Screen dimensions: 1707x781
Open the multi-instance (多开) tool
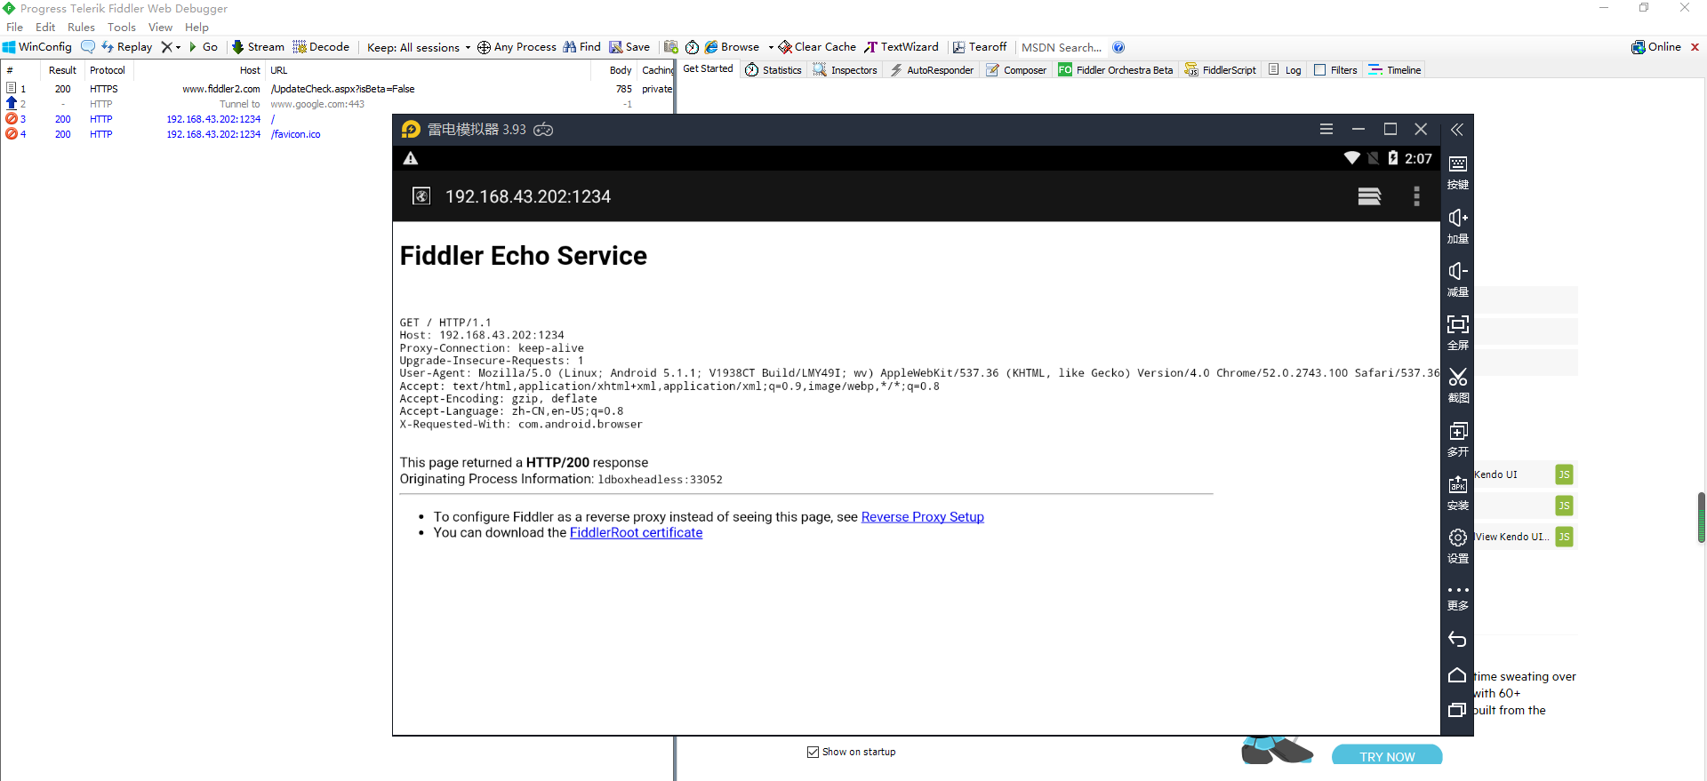click(1458, 439)
